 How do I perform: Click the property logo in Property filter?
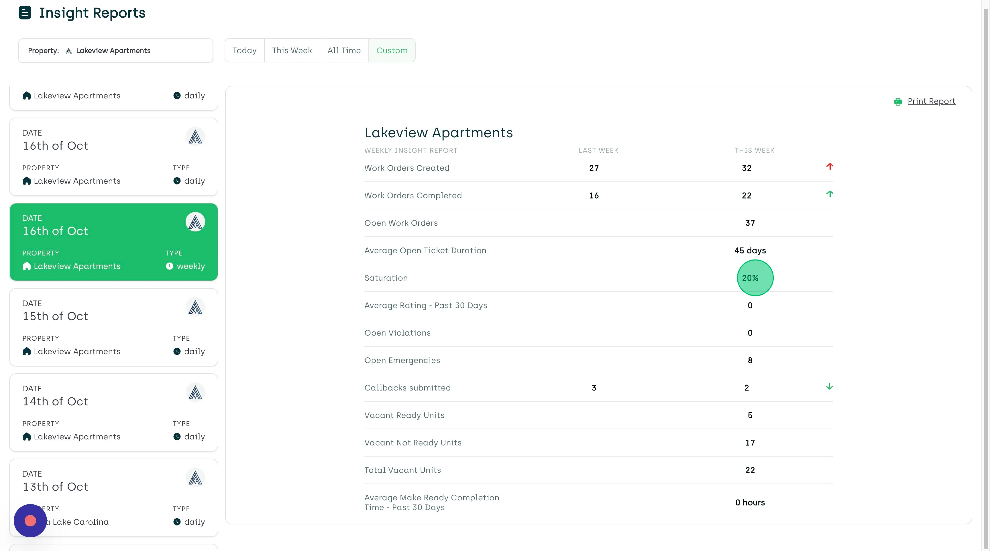tap(69, 51)
